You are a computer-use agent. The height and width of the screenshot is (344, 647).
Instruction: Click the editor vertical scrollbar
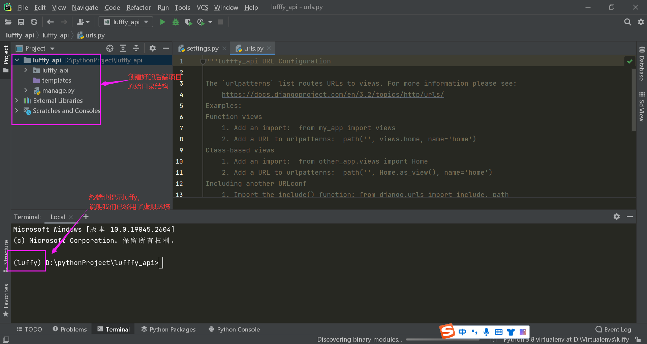pos(634,99)
